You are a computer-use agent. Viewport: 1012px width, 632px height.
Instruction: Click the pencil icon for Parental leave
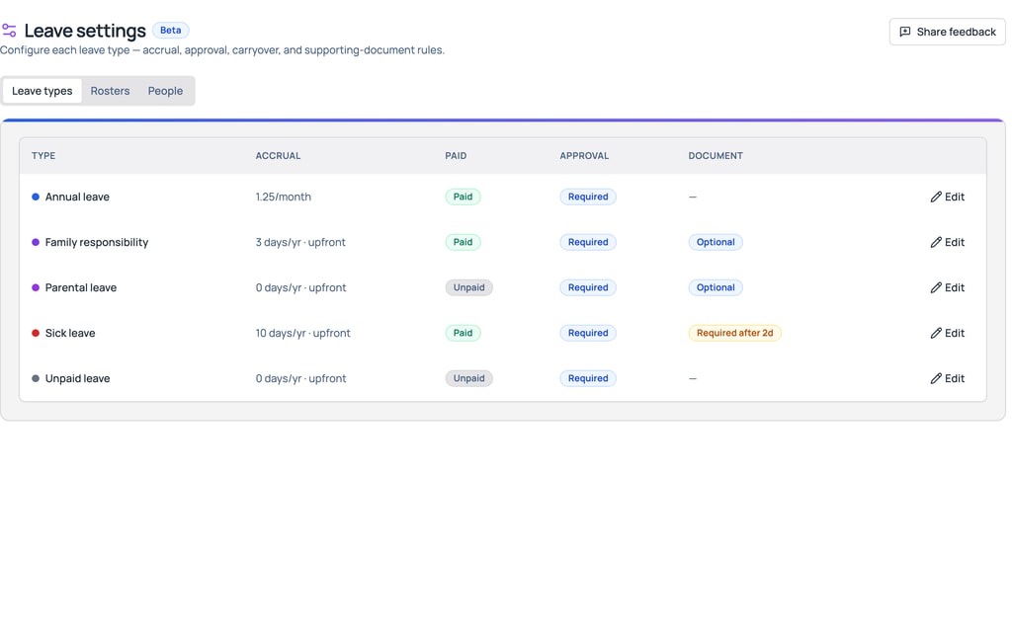(936, 287)
